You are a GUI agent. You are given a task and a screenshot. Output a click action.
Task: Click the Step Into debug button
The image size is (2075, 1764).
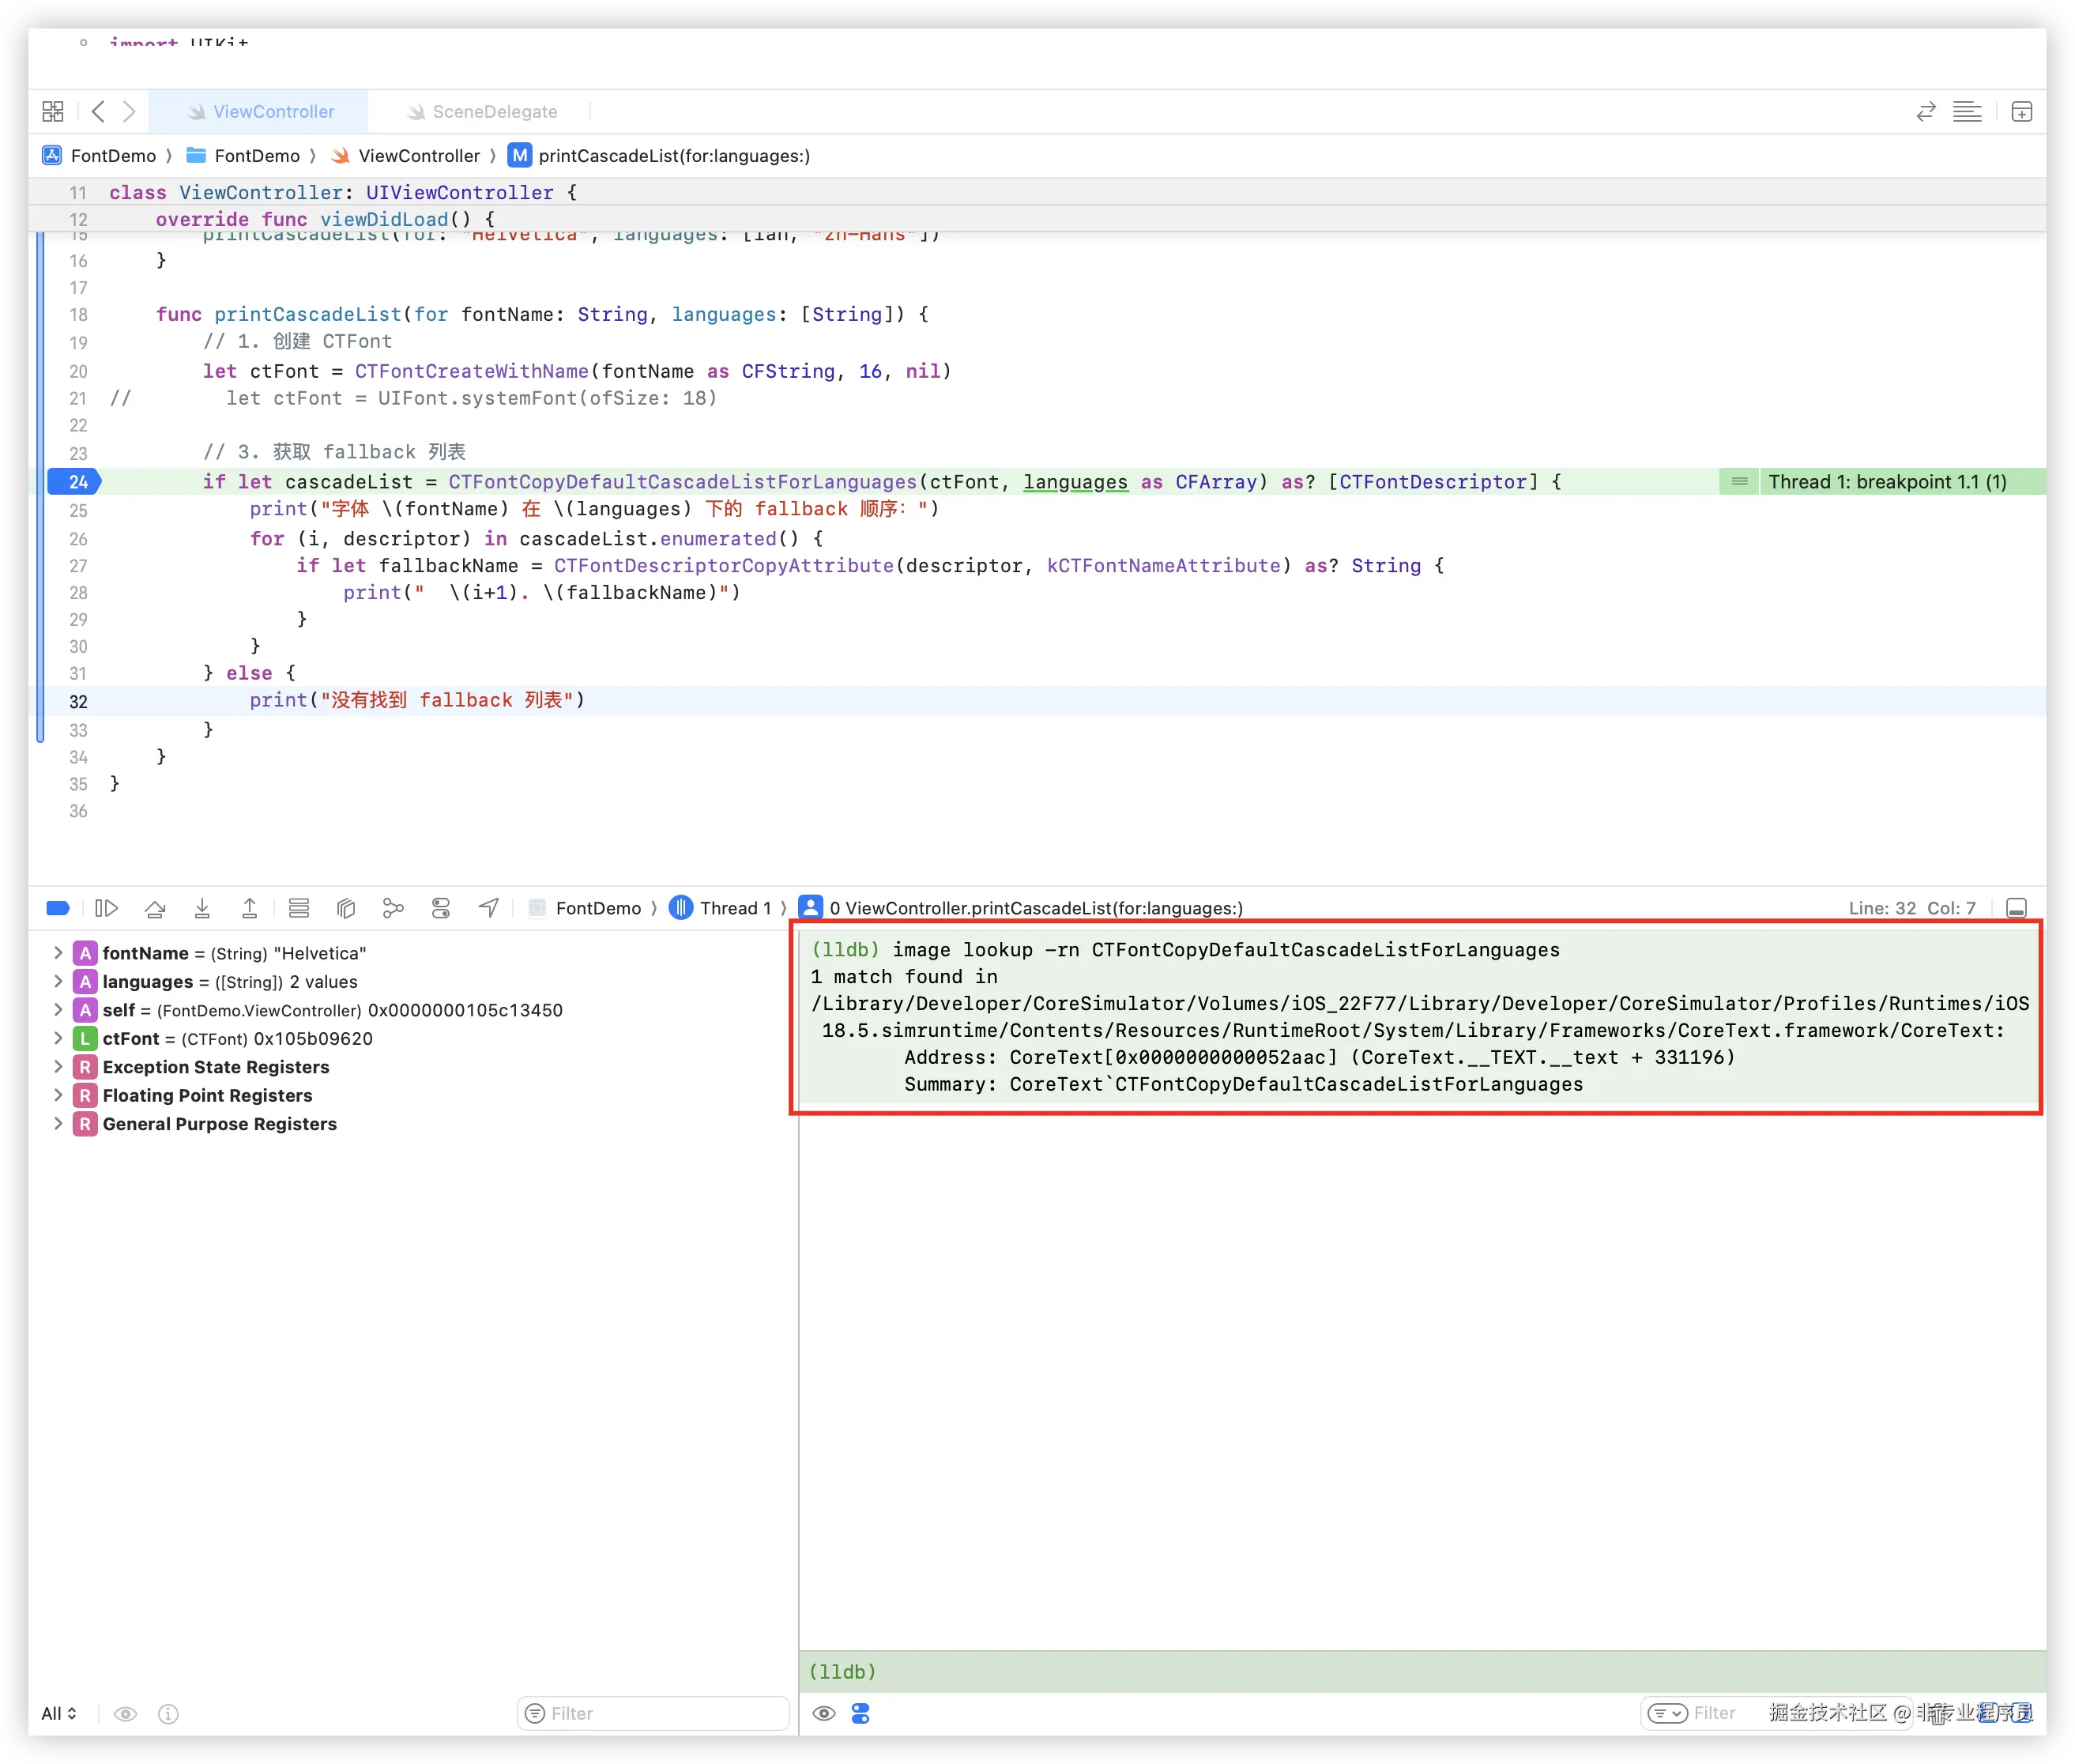coord(202,908)
